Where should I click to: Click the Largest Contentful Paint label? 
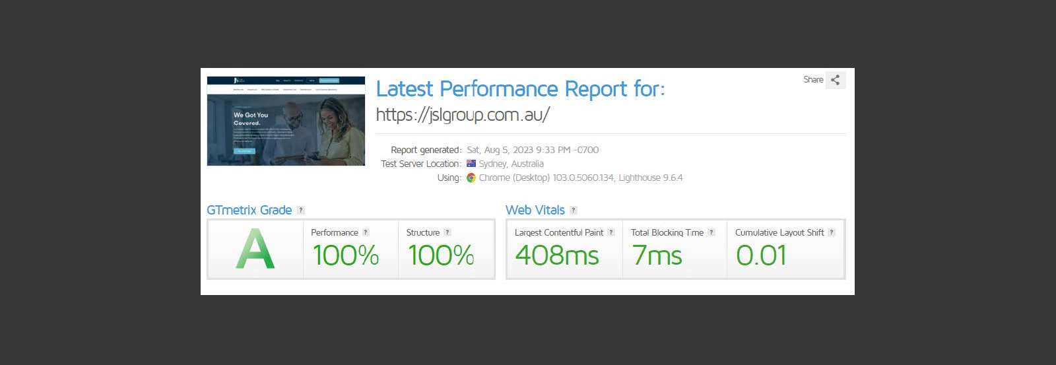pyautogui.click(x=559, y=232)
